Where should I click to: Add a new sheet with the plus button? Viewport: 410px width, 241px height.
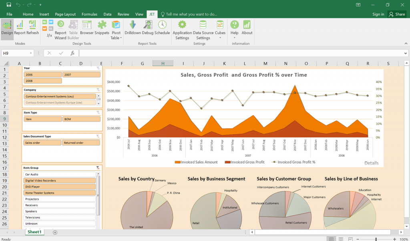(x=55, y=232)
